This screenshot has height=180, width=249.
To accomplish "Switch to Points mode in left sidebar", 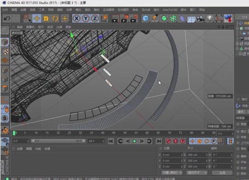I will click(5, 70).
